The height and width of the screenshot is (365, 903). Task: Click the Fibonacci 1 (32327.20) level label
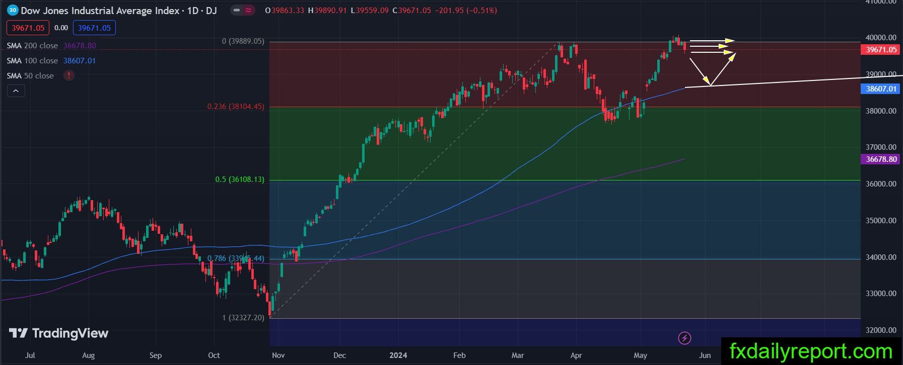click(x=243, y=318)
